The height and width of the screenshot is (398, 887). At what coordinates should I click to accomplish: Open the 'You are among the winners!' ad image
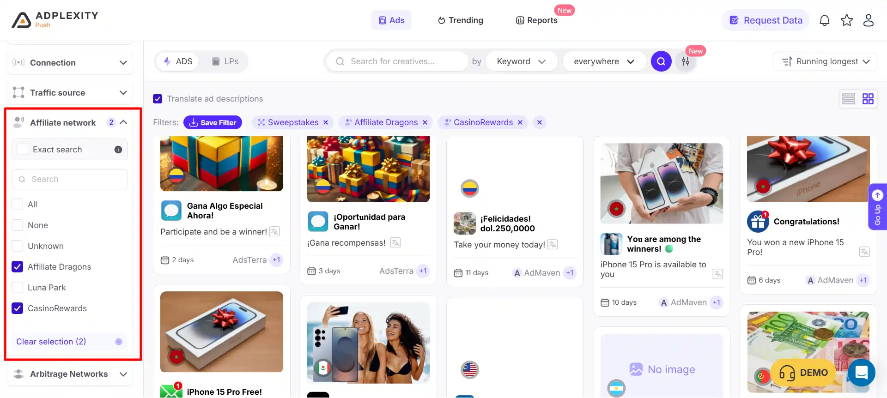662,183
